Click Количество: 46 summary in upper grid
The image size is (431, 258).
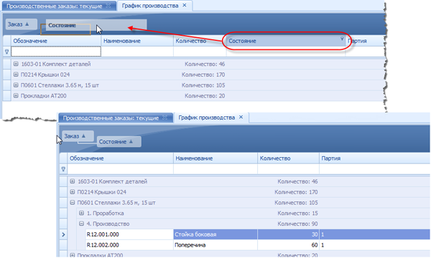tap(205, 64)
